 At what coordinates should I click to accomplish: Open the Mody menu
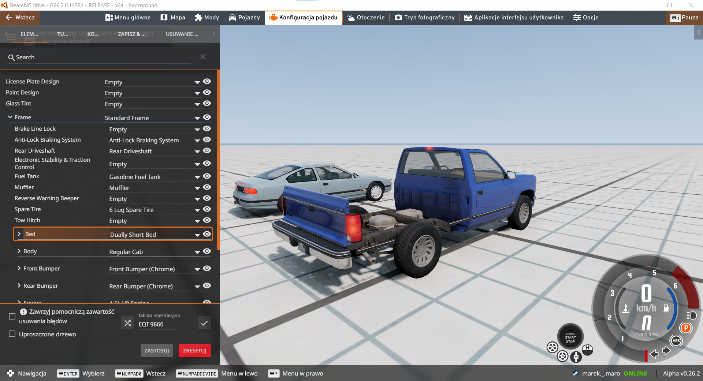click(207, 18)
